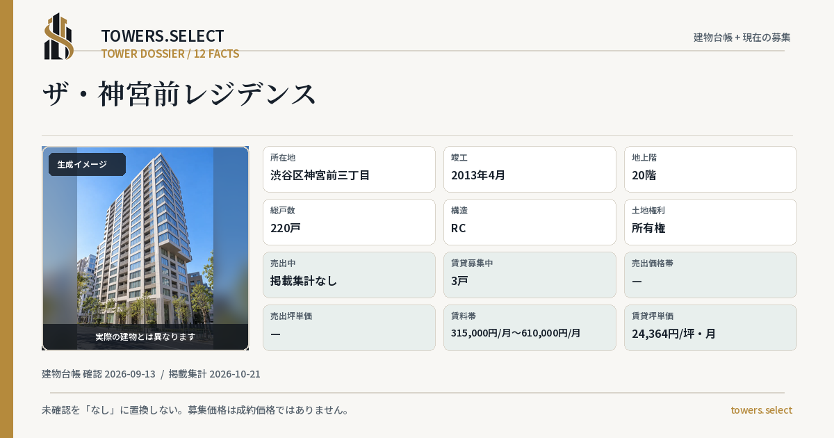
Task: Select the 構造 card showing RC
Action: click(530, 222)
